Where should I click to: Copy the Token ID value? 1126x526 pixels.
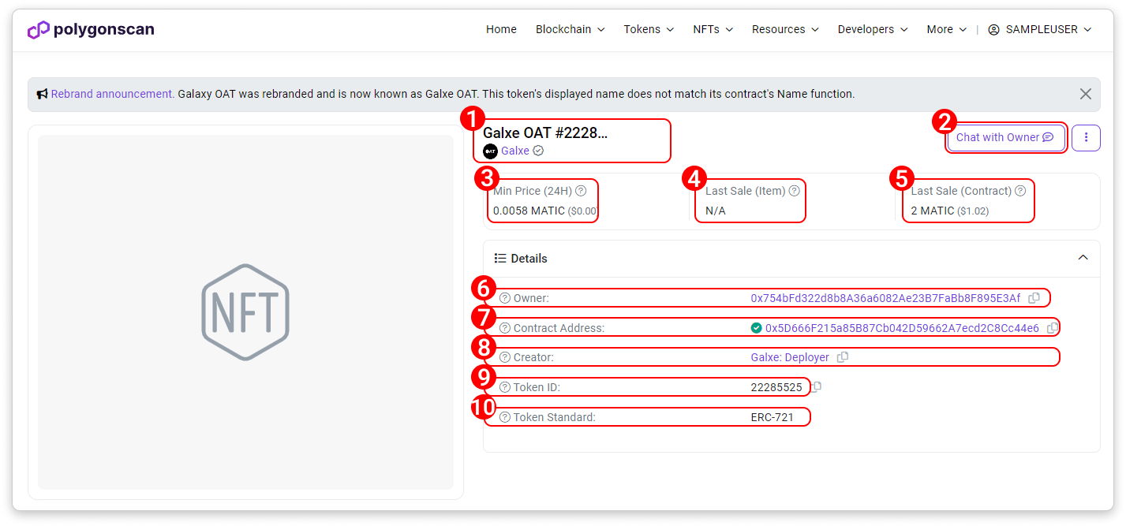pos(817,386)
